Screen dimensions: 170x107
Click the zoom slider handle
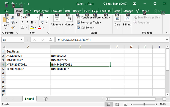click(144, 104)
